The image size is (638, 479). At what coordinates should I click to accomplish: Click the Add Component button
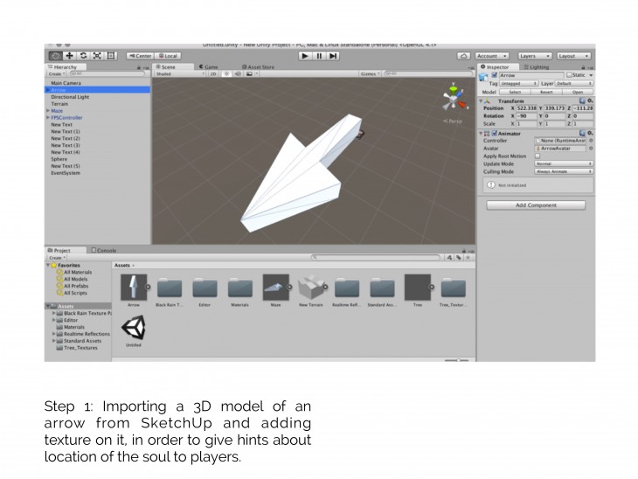pyautogui.click(x=536, y=205)
